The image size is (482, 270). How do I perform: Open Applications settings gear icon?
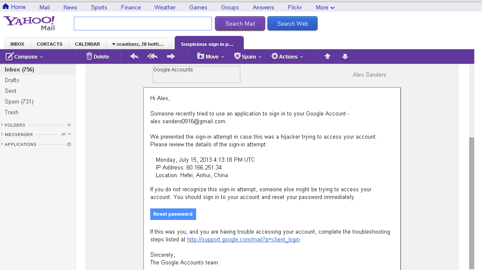click(x=69, y=144)
